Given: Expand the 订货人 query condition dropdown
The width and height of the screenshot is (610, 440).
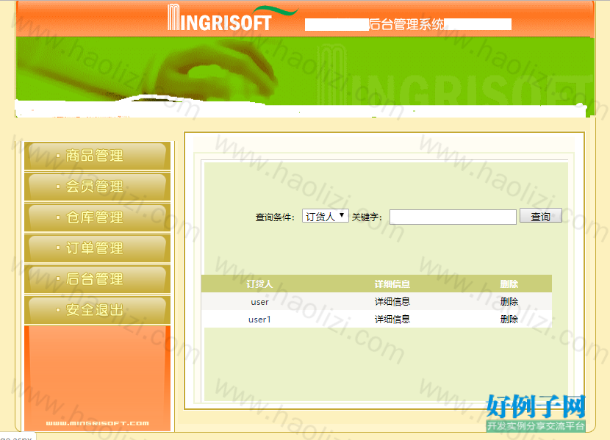Looking at the screenshot, I should click(326, 216).
